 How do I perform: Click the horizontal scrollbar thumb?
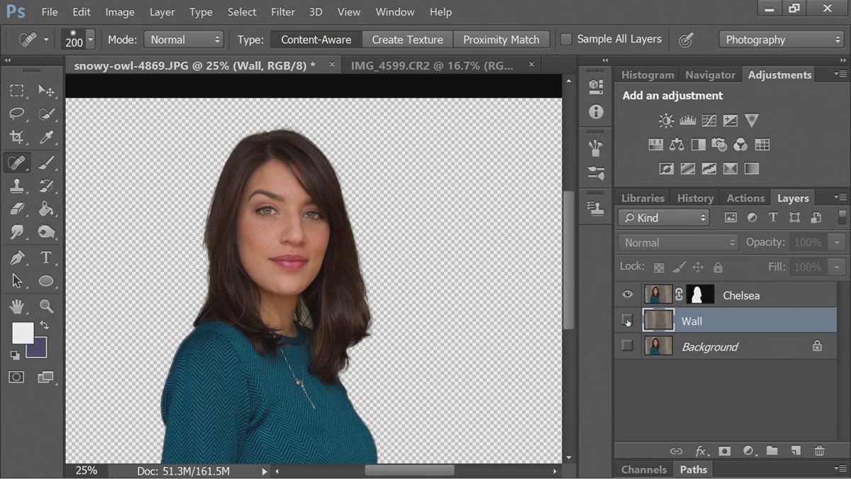tap(409, 470)
